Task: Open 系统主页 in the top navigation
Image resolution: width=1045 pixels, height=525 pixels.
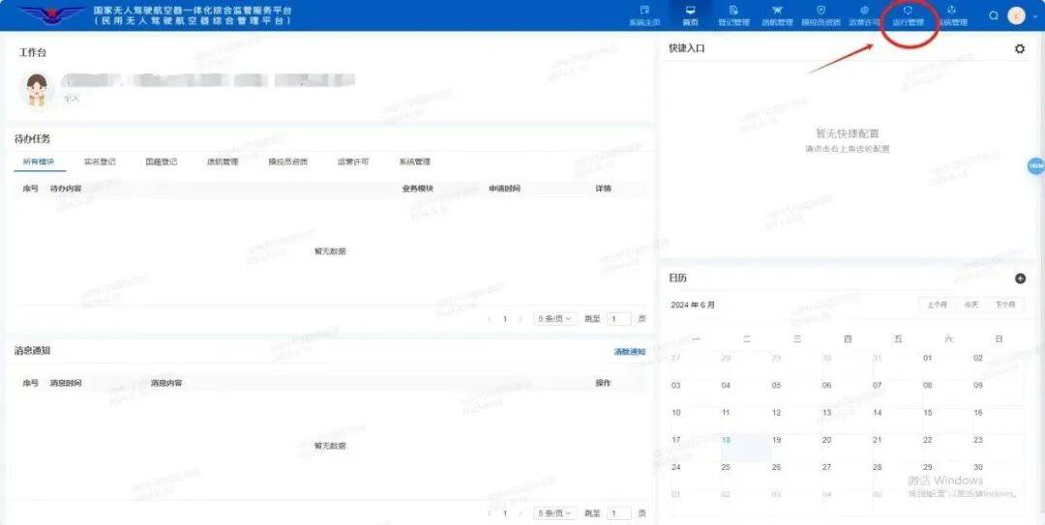Action: 643,15
